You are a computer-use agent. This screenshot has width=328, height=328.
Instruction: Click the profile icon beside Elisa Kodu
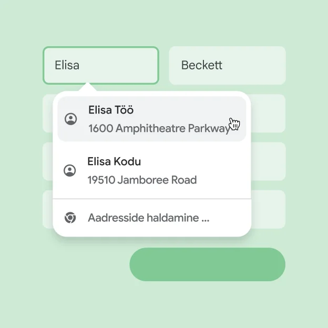[69, 170]
